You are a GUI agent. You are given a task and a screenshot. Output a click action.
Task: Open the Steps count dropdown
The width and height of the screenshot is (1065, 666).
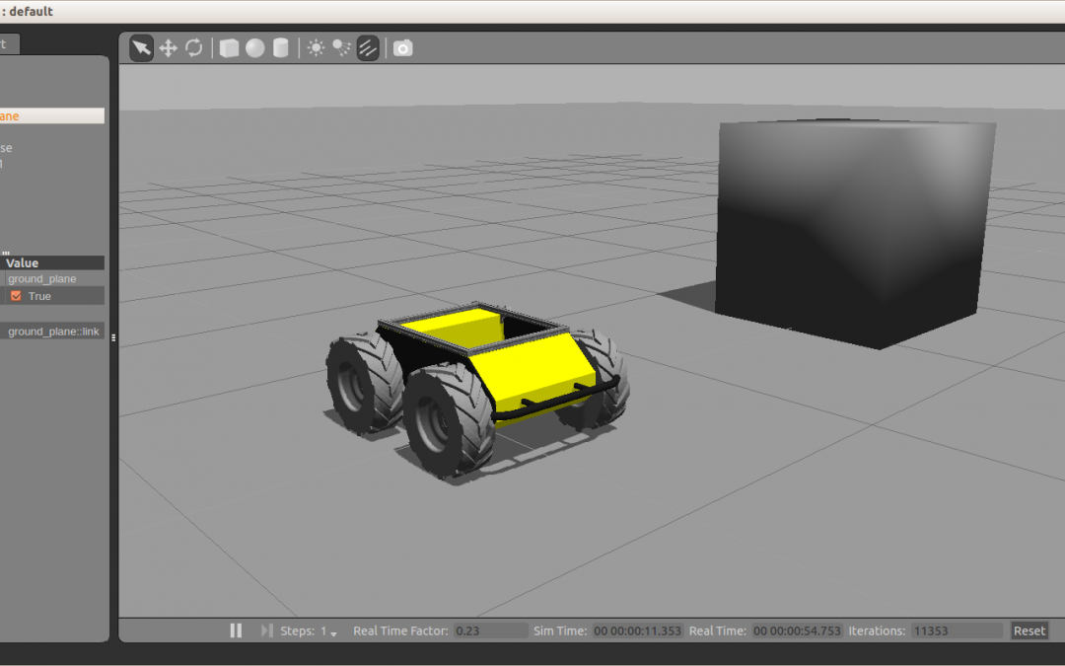(x=333, y=632)
